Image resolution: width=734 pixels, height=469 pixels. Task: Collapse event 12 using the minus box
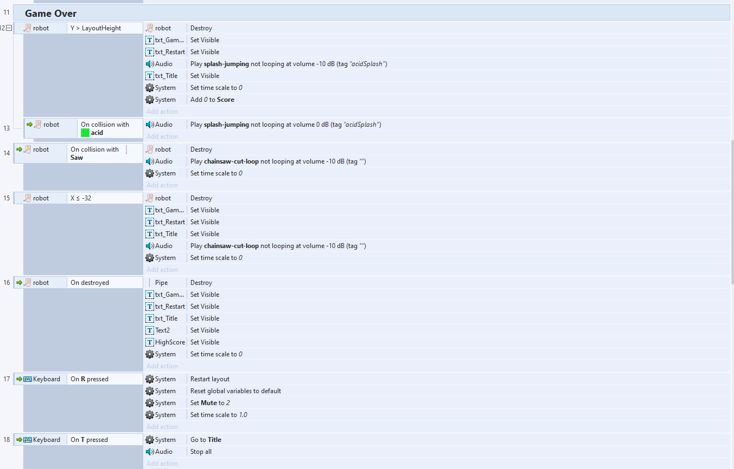[x=9, y=28]
